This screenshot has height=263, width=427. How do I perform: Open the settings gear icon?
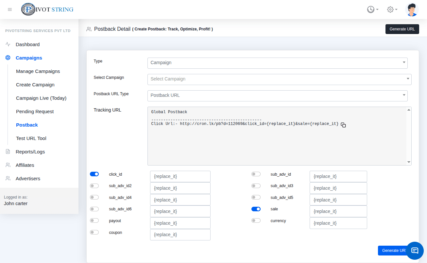tap(392, 9)
